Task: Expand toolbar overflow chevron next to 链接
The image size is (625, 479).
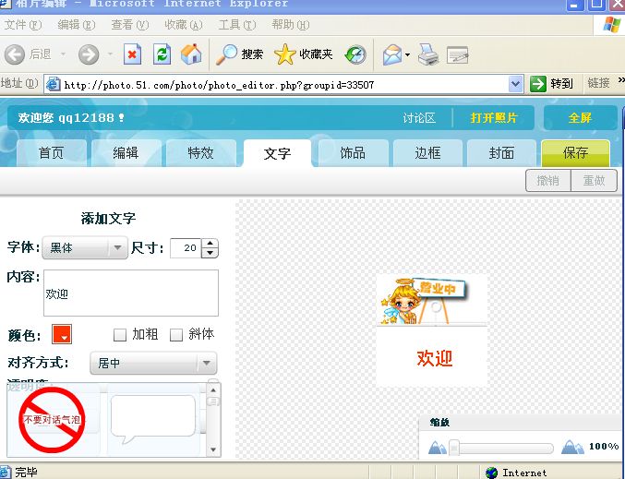Action: coord(621,81)
